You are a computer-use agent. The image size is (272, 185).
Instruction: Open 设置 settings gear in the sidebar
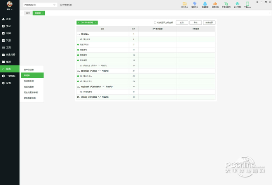[10, 83]
